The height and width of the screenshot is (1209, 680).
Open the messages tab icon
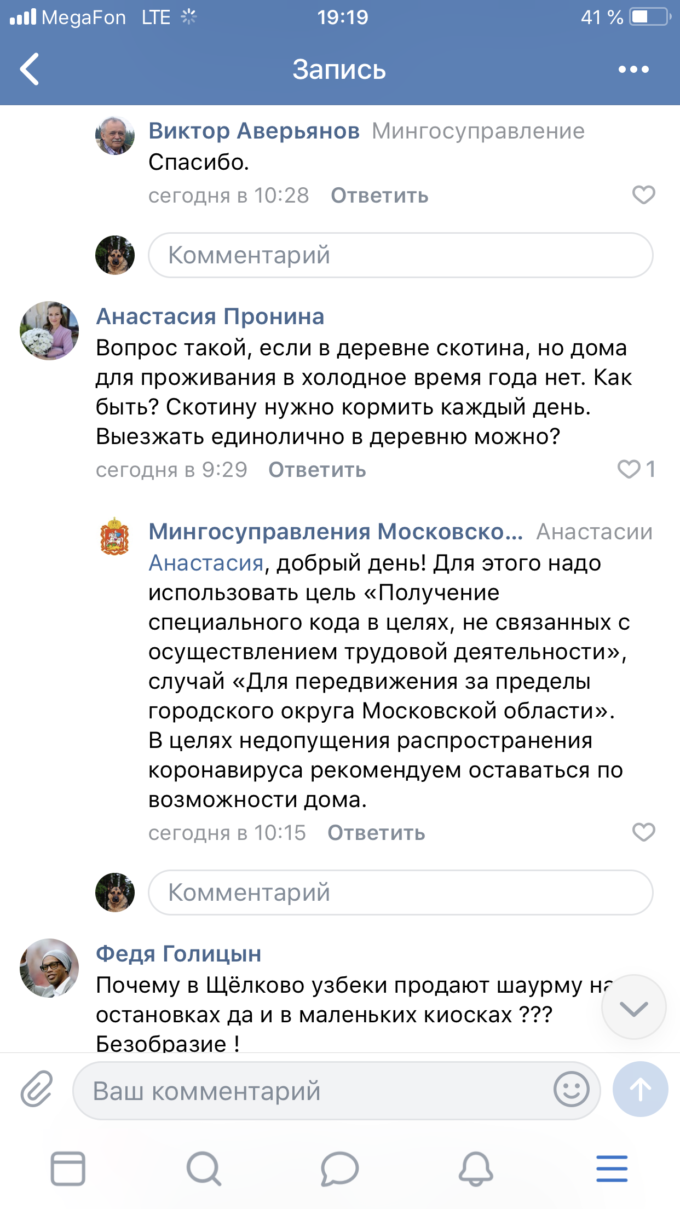pos(339,1168)
